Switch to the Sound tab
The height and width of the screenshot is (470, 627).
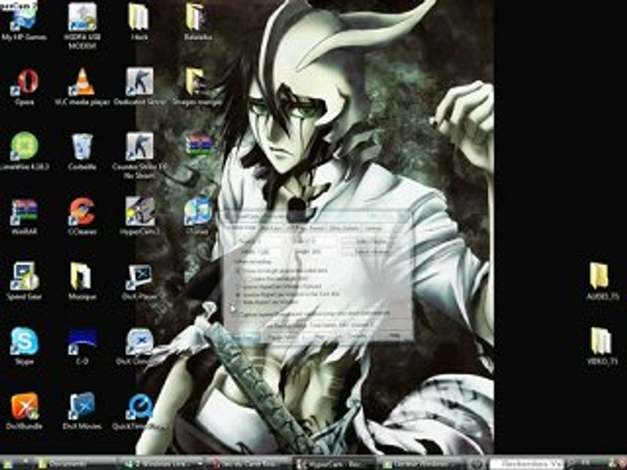coord(317,228)
